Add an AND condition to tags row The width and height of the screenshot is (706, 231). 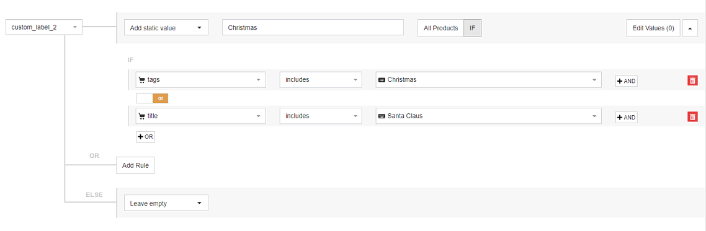pyautogui.click(x=627, y=81)
